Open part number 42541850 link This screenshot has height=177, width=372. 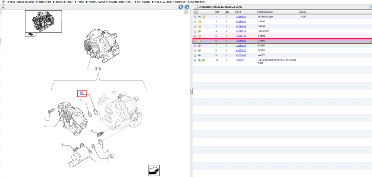tap(241, 22)
